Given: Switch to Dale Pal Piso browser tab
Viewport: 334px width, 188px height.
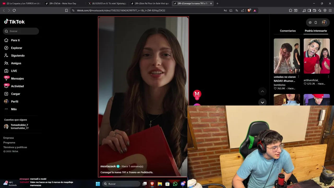Looking at the screenshot, I should [150, 3].
